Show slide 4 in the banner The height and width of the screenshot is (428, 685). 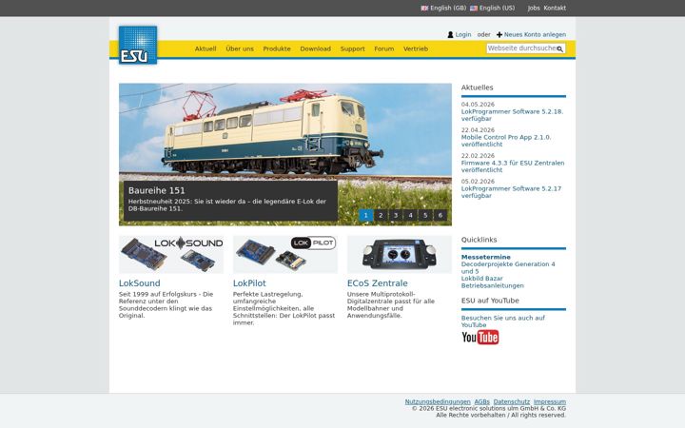[x=411, y=215]
